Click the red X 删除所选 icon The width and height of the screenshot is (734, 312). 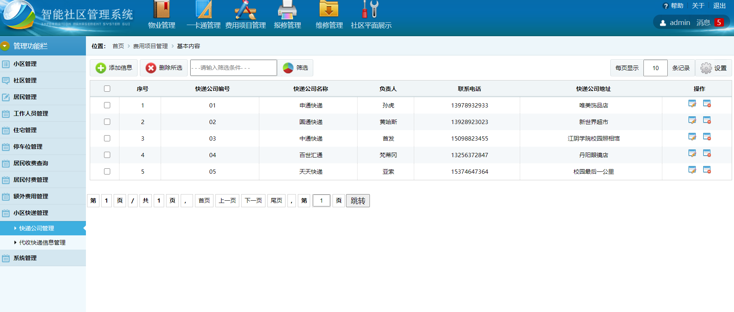click(151, 68)
